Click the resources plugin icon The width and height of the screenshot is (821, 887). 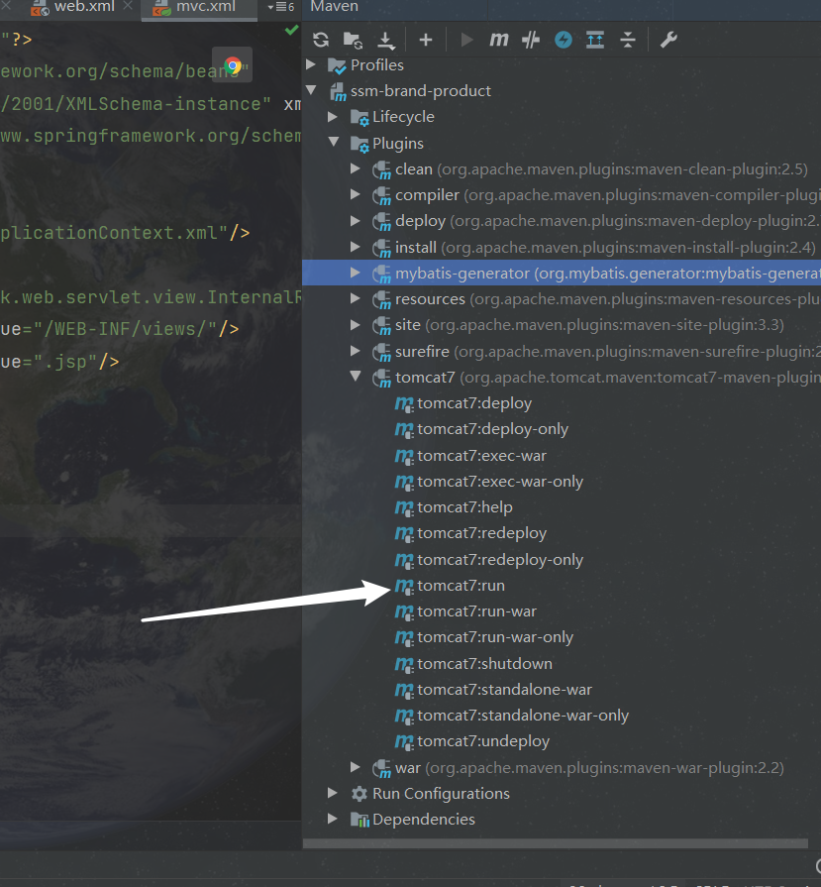pyautogui.click(x=381, y=300)
